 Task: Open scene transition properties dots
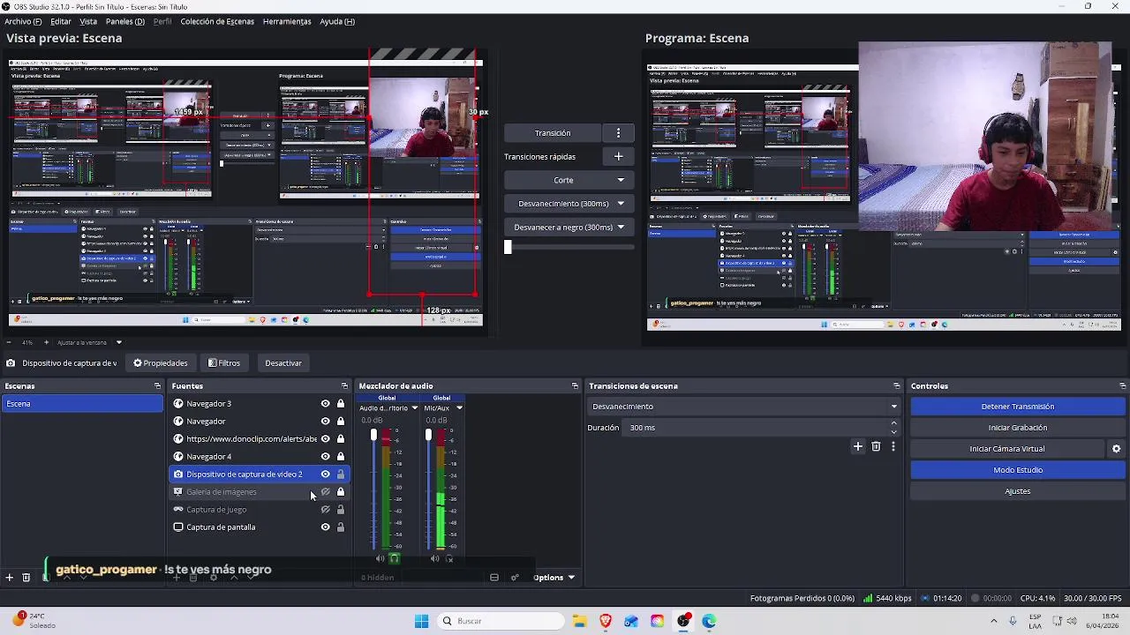coord(893,447)
